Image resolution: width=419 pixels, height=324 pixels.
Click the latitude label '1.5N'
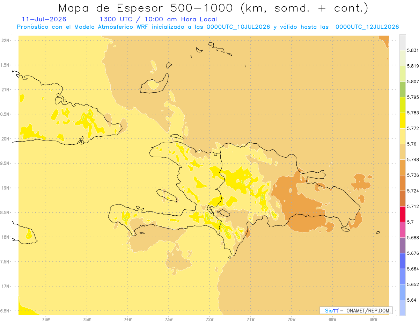click(x=5, y=65)
